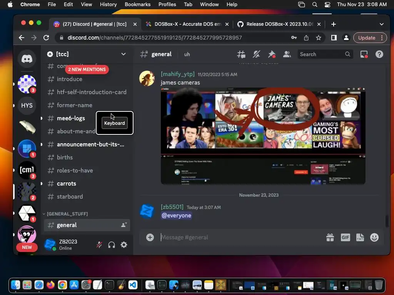Click the Chrome address bar URL
This screenshot has width=394, height=295.
155,38
